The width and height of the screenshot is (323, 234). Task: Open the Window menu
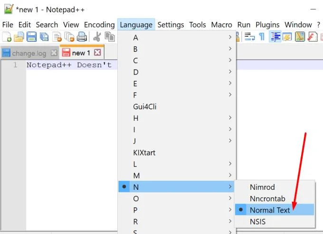pos(298,25)
